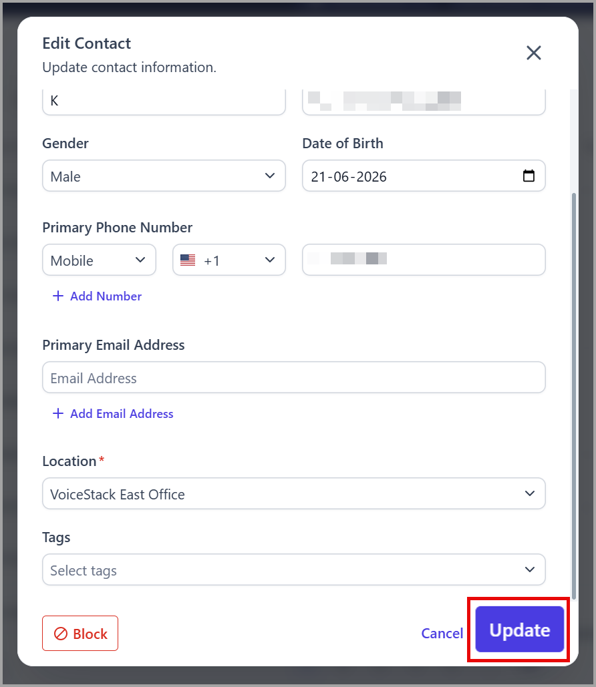The width and height of the screenshot is (596, 687).
Task: Click the red Block button
Action: (x=80, y=634)
